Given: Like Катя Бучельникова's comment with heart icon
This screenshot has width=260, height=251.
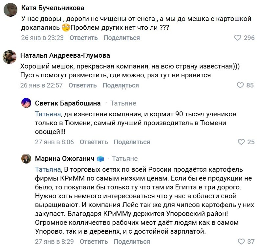Looking at the screenshot, I should pos(238,38).
